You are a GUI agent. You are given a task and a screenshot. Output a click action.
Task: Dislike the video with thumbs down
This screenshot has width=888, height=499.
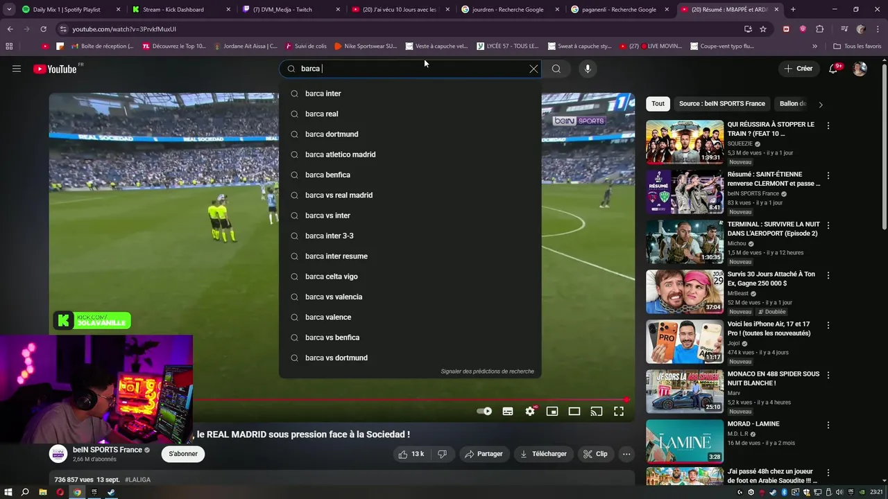pos(442,454)
